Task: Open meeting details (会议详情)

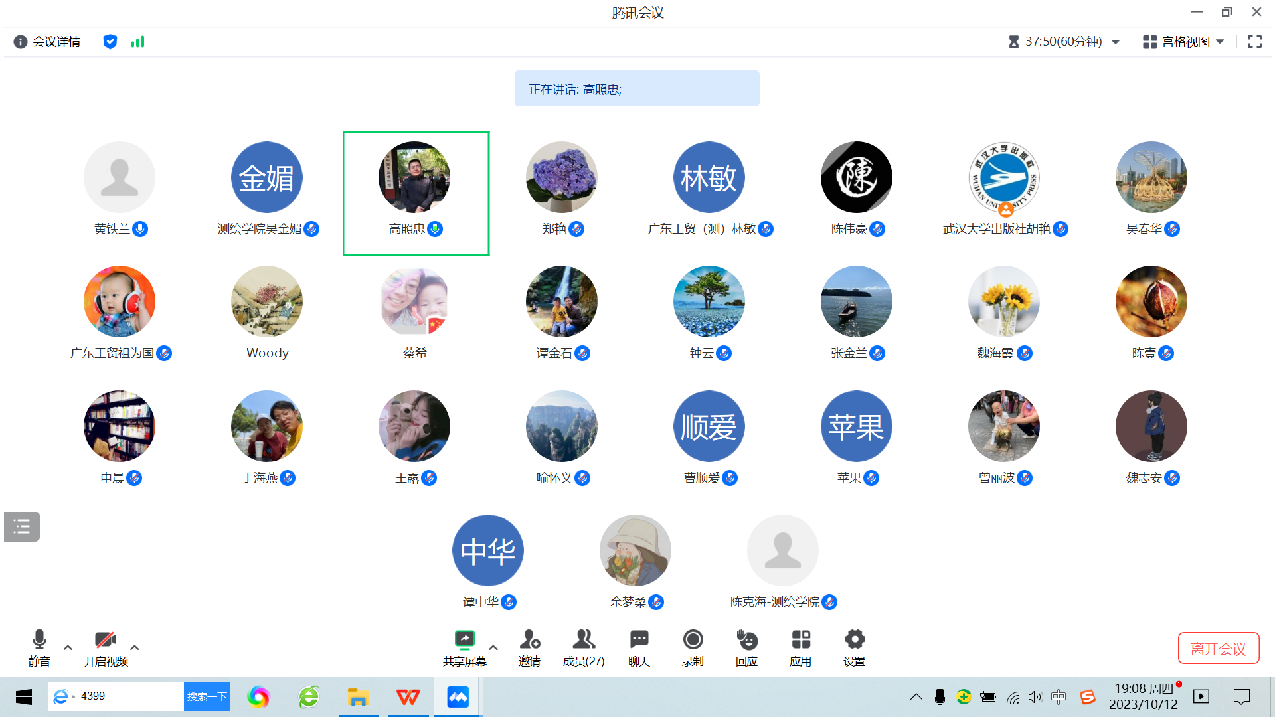Action: click(47, 42)
